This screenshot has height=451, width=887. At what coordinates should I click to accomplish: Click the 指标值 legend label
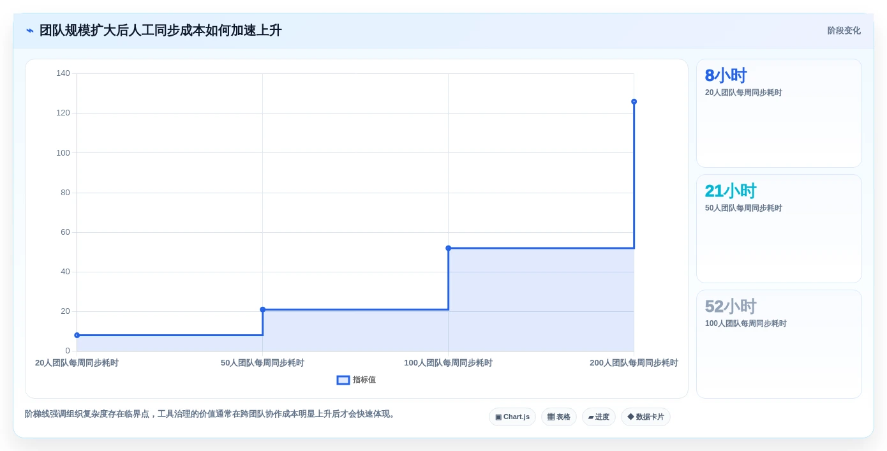click(x=364, y=380)
